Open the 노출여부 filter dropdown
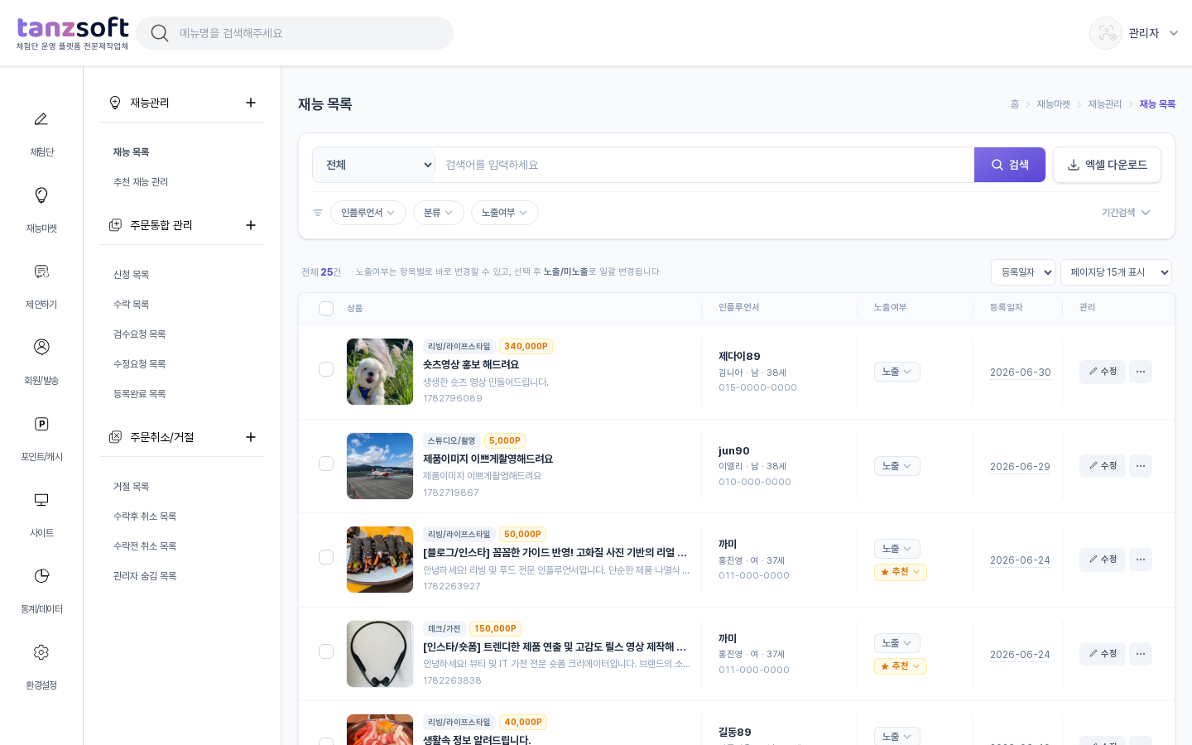Viewport: 1192px width, 745px height. (505, 213)
